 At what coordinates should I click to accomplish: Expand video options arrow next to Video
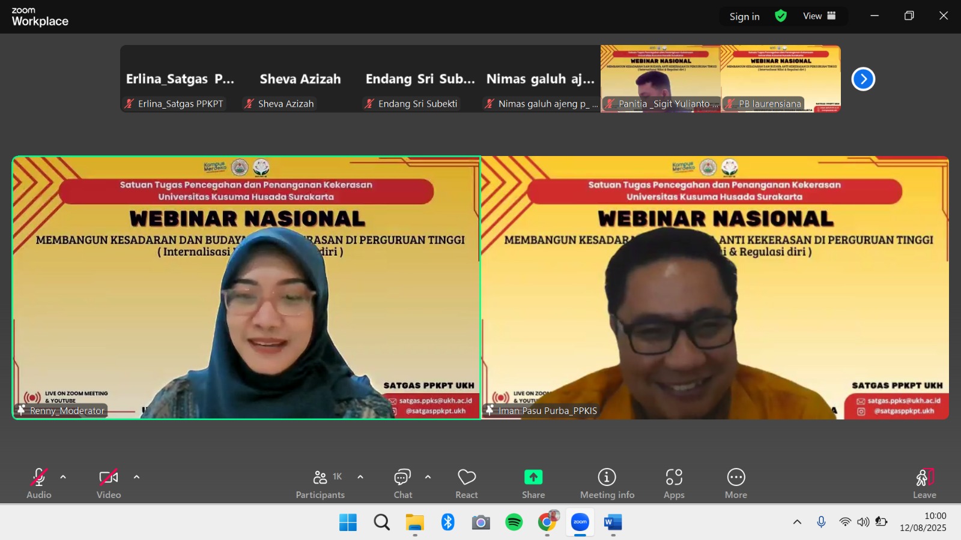click(x=136, y=478)
